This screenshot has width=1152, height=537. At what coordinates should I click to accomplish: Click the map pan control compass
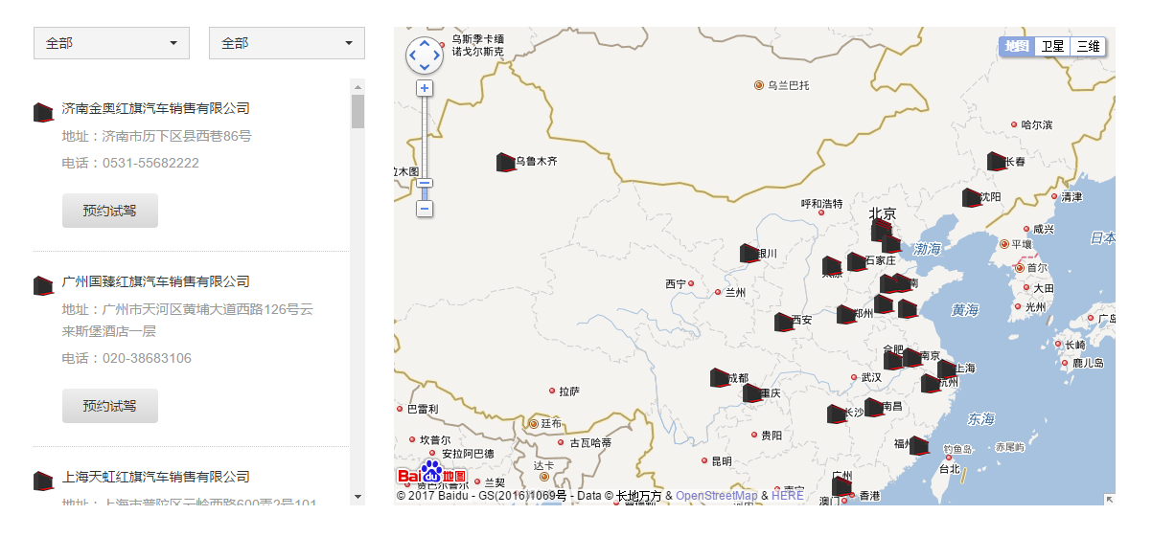coord(425,56)
